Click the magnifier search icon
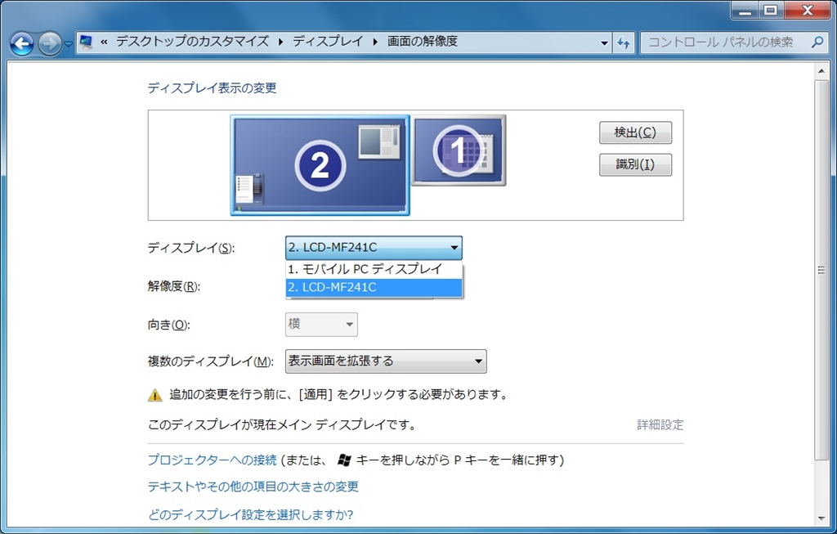The image size is (837, 534). tap(817, 42)
